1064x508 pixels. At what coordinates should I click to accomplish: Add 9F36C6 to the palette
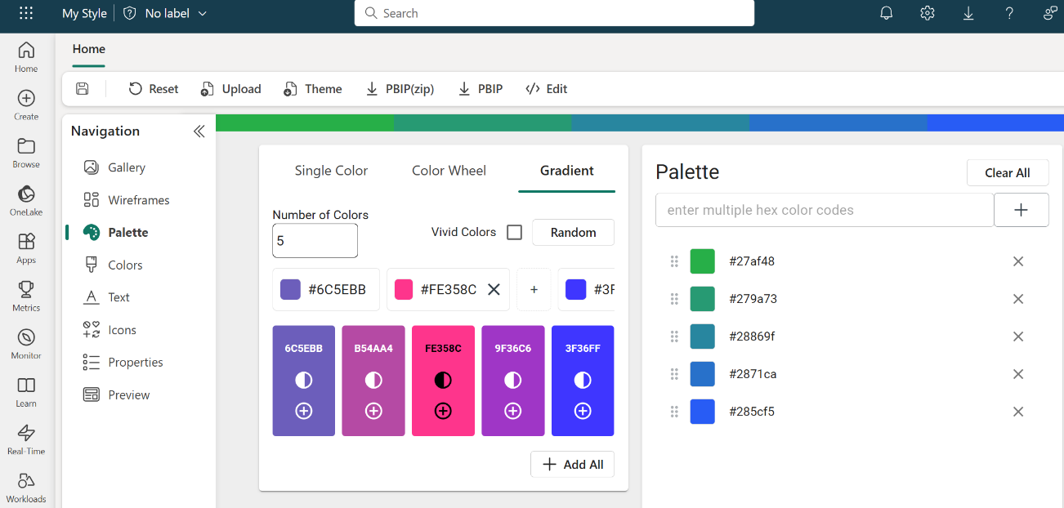[x=513, y=411]
